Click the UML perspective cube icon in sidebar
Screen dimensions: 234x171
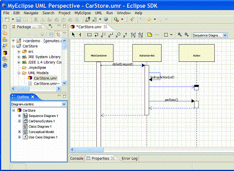pyautogui.click(x=5, y=53)
